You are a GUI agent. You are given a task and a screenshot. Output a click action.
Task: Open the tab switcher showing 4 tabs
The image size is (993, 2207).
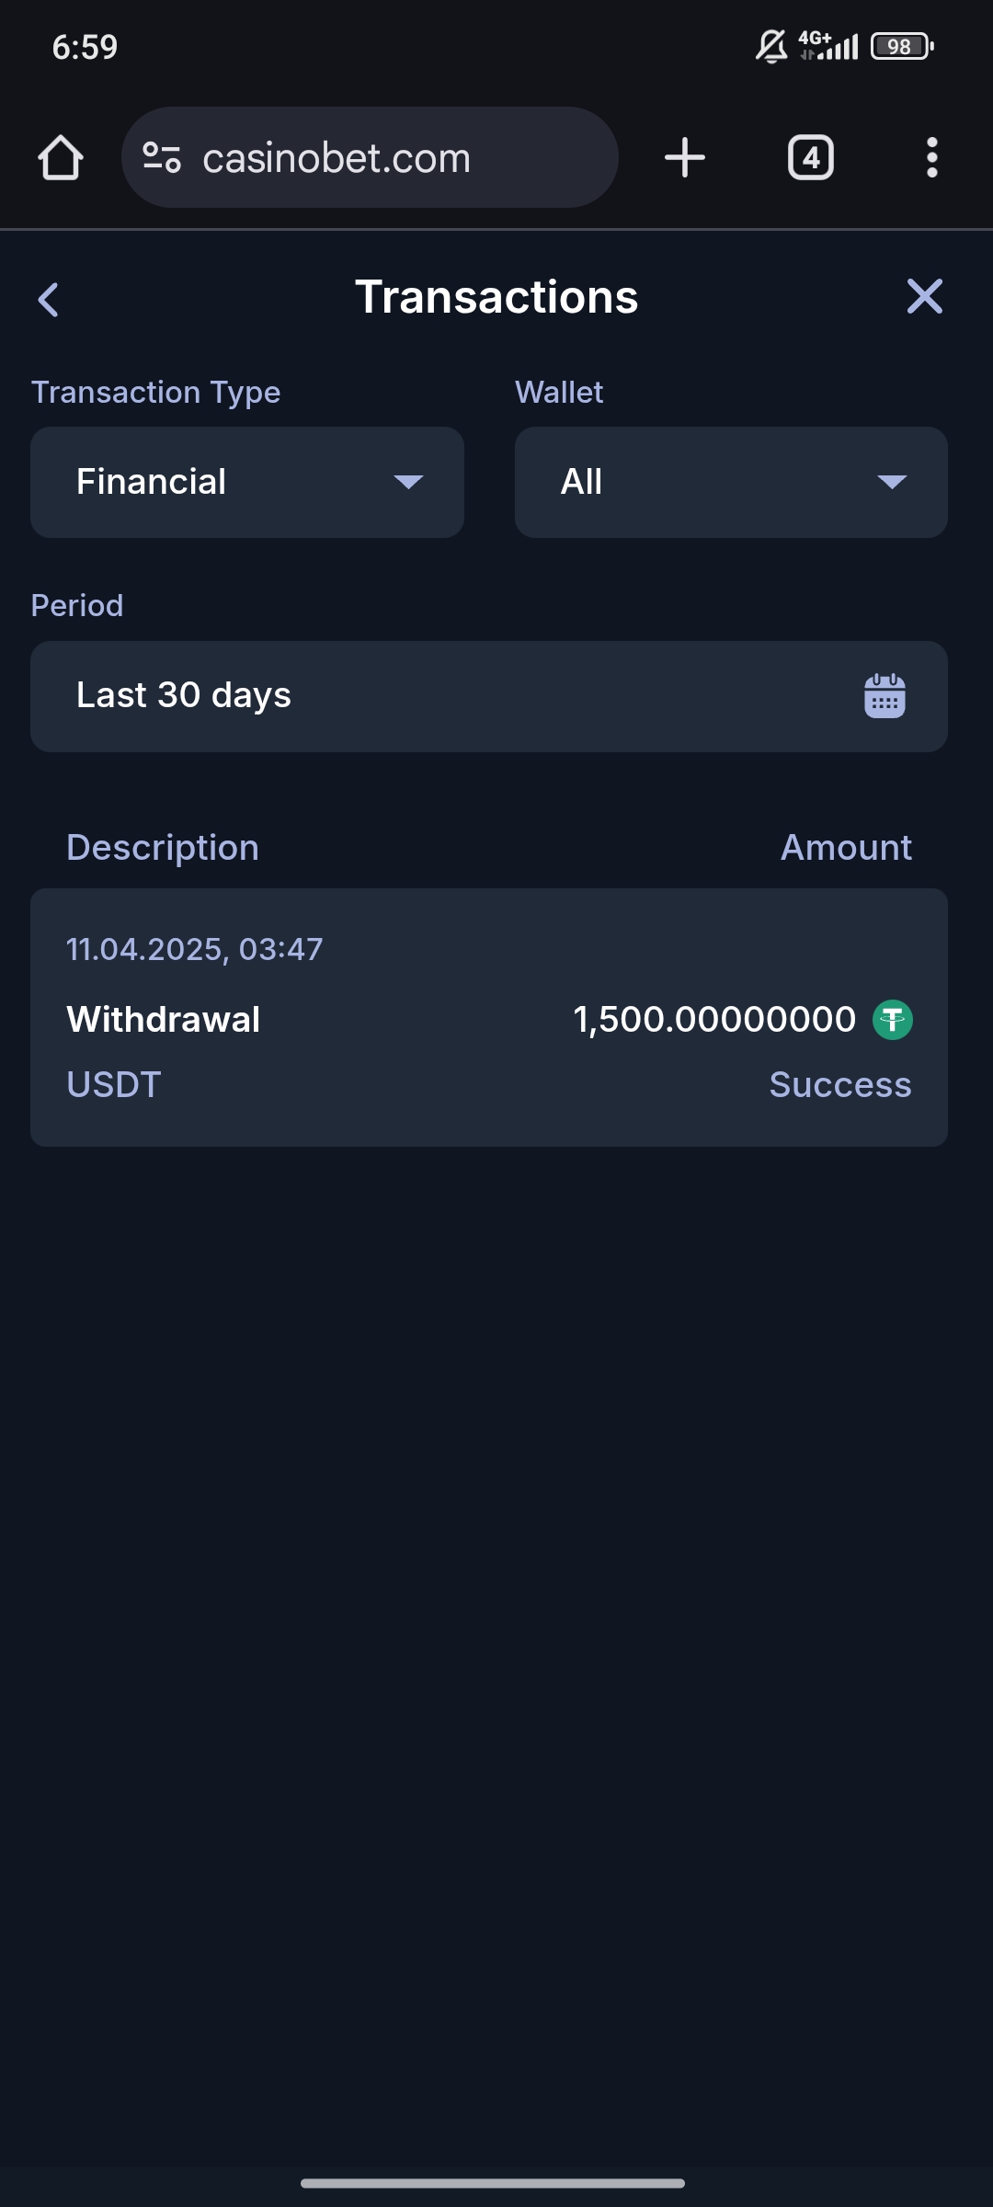tap(810, 158)
